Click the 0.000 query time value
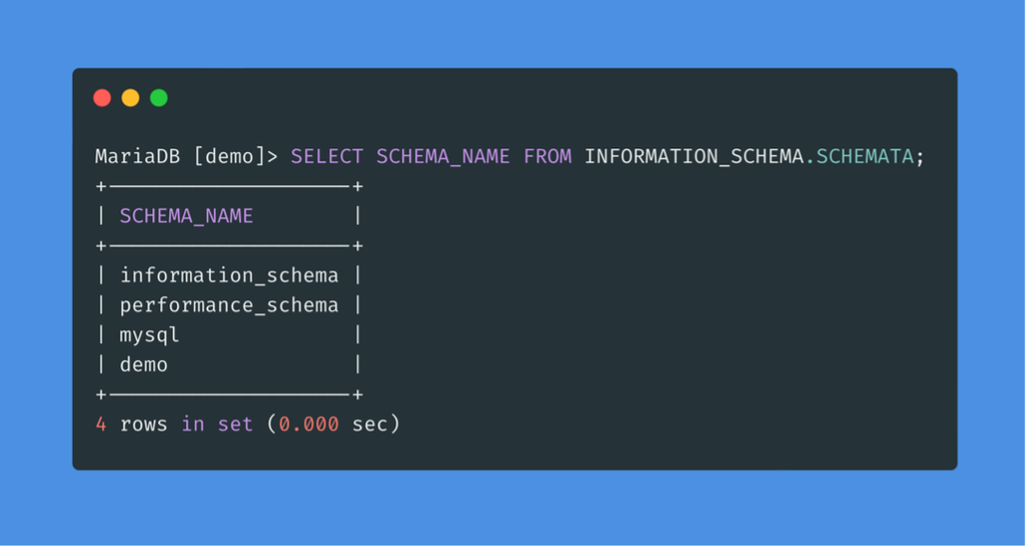1028x548 pixels. (x=308, y=424)
